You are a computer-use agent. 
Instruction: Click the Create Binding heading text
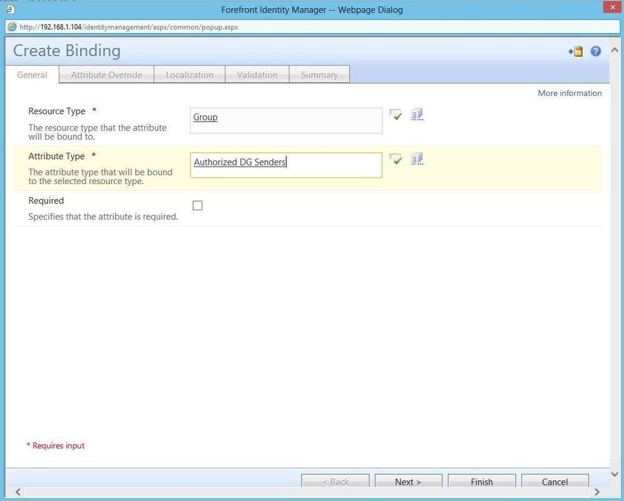pyautogui.click(x=67, y=51)
